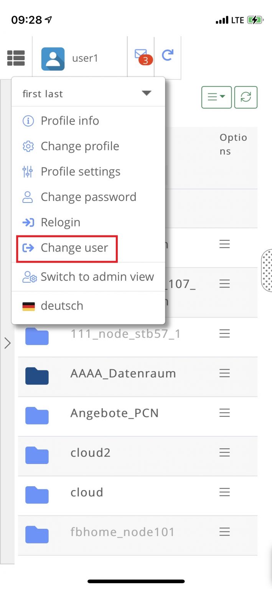Open the green list view dropdown
Image resolution: width=272 pixels, height=589 pixels.
216,97
